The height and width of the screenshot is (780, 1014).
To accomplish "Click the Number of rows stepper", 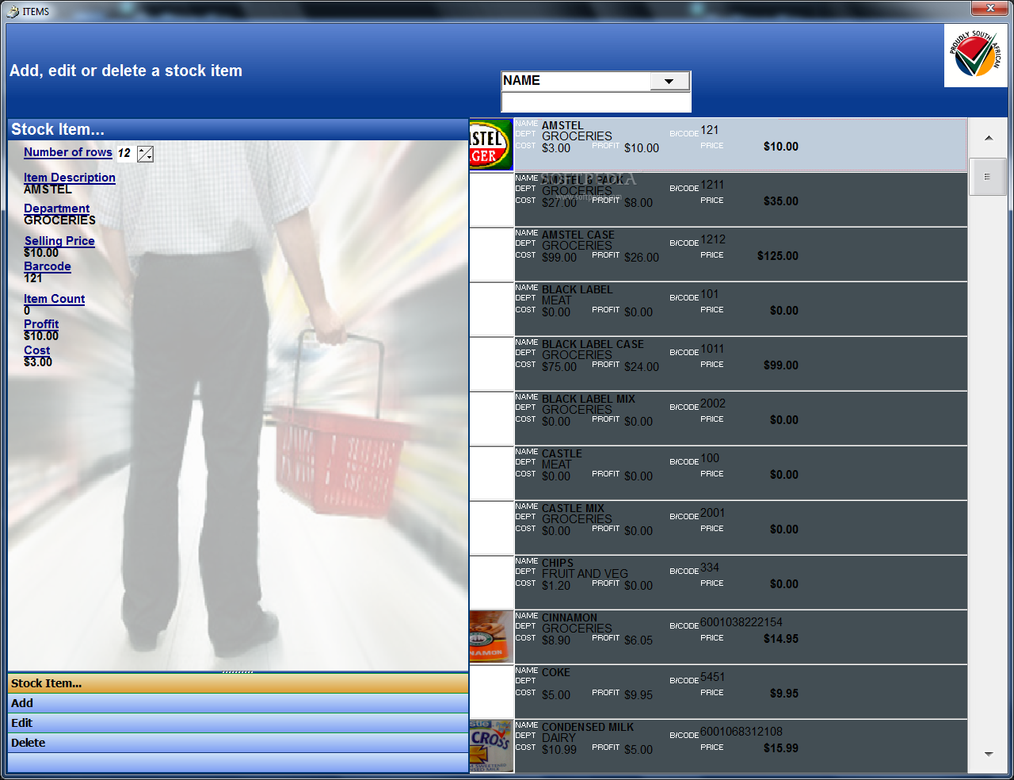I will pyautogui.click(x=145, y=154).
